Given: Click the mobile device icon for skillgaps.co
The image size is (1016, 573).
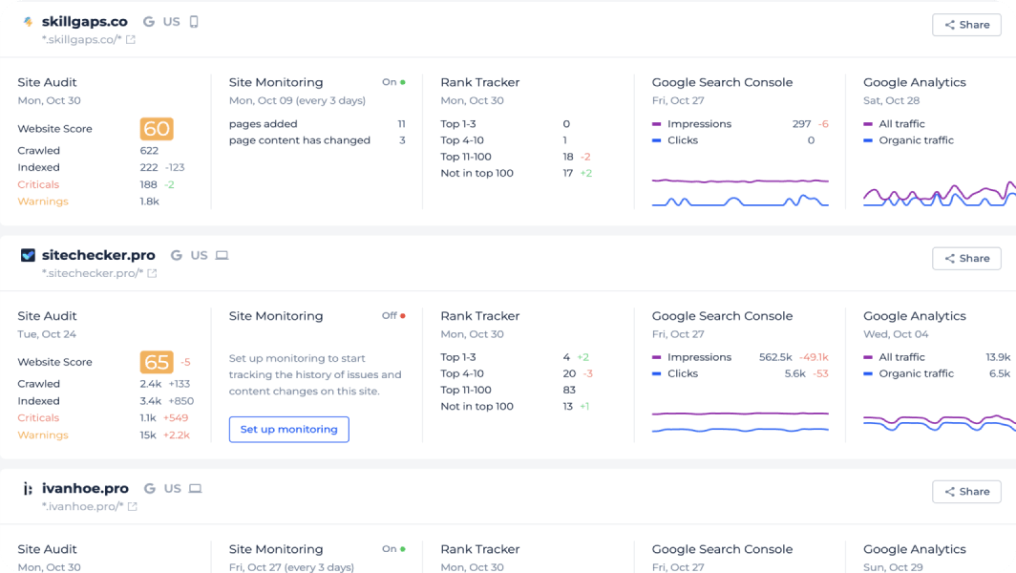Looking at the screenshot, I should (194, 21).
